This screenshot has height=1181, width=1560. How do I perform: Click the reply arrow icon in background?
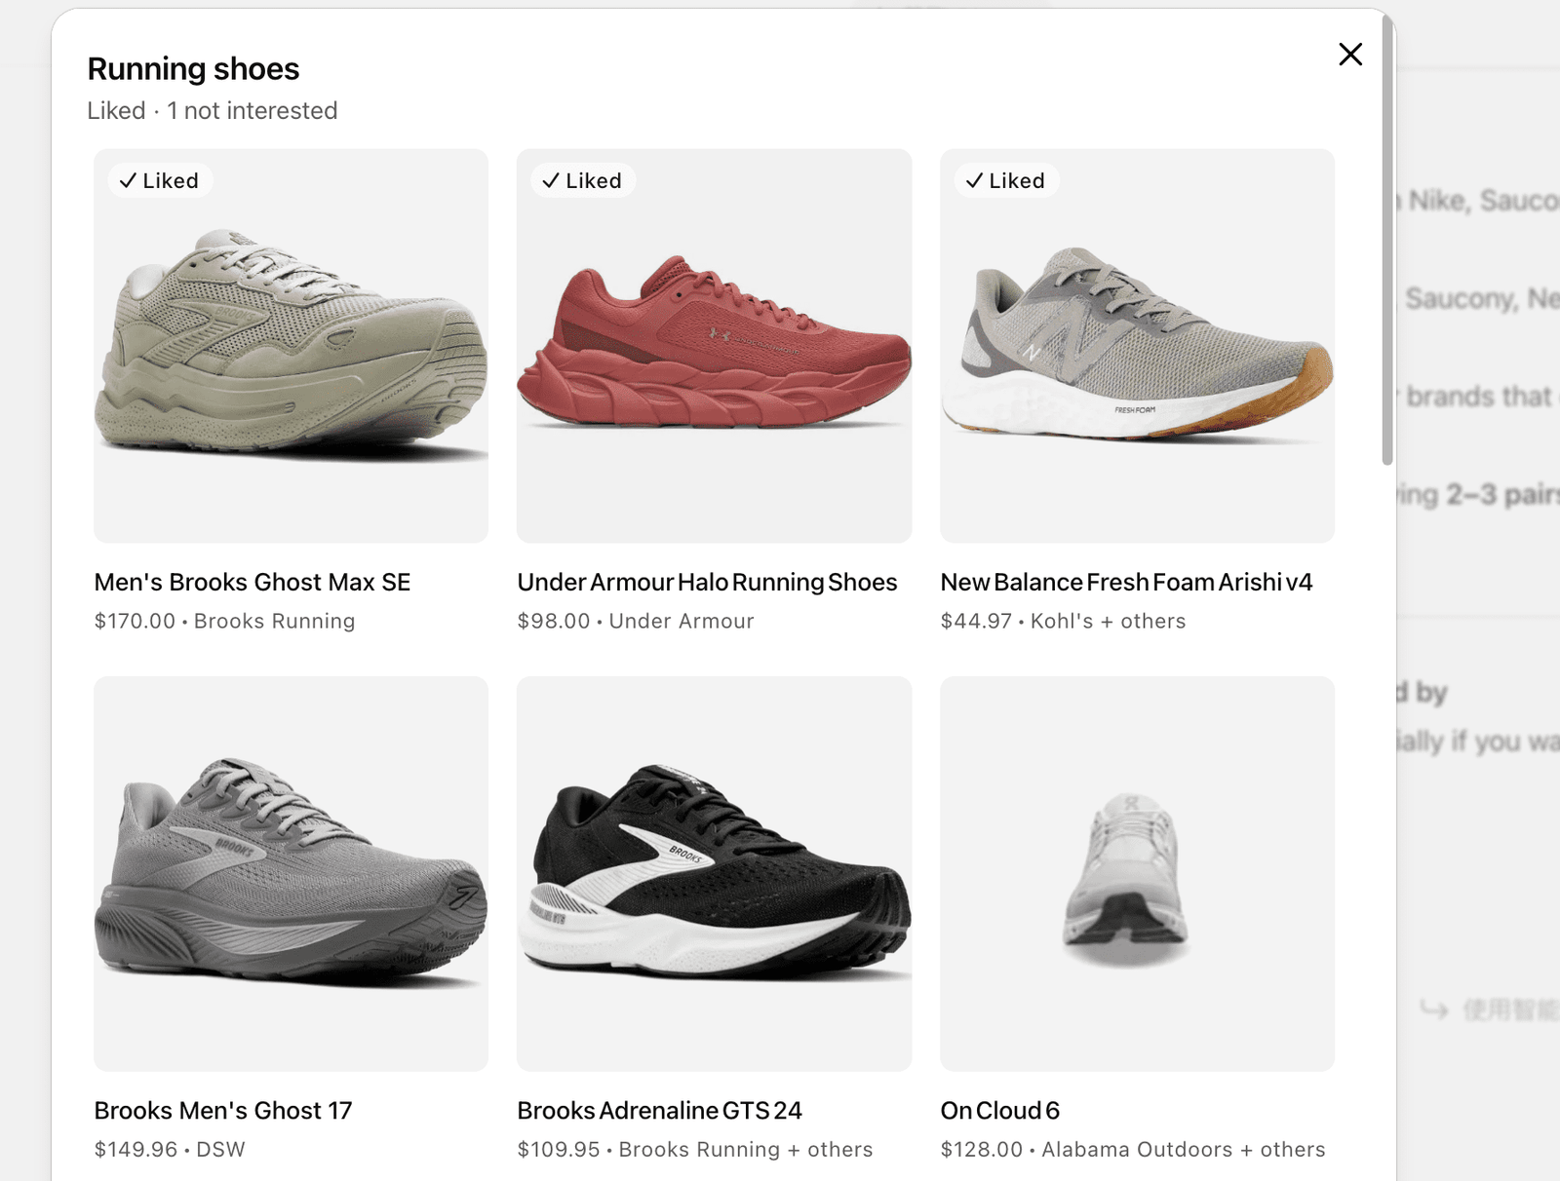[1433, 1010]
